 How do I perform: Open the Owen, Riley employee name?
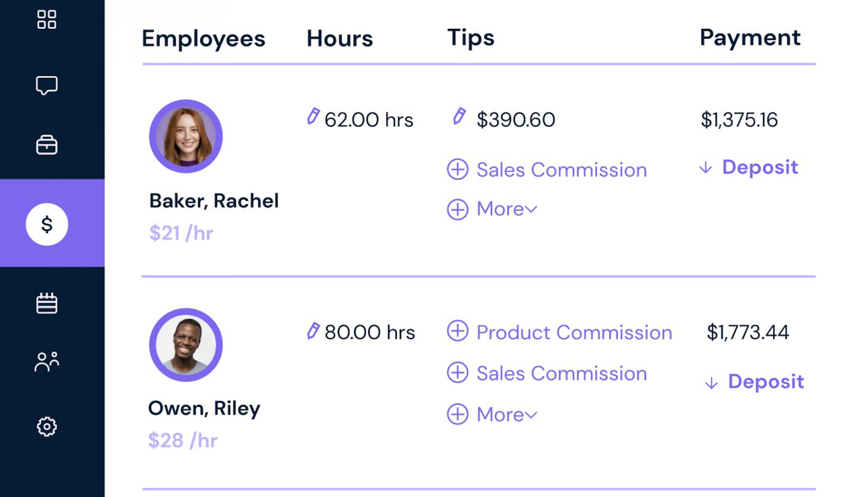point(204,408)
